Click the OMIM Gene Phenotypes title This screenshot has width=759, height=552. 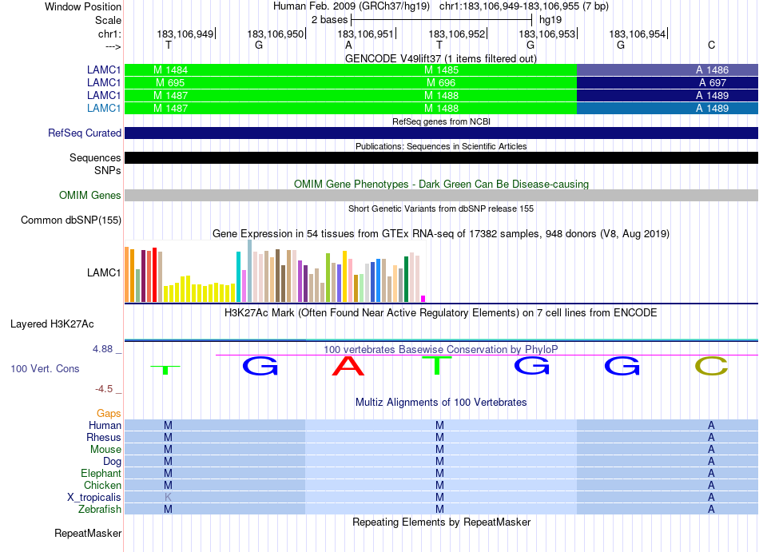[441, 184]
